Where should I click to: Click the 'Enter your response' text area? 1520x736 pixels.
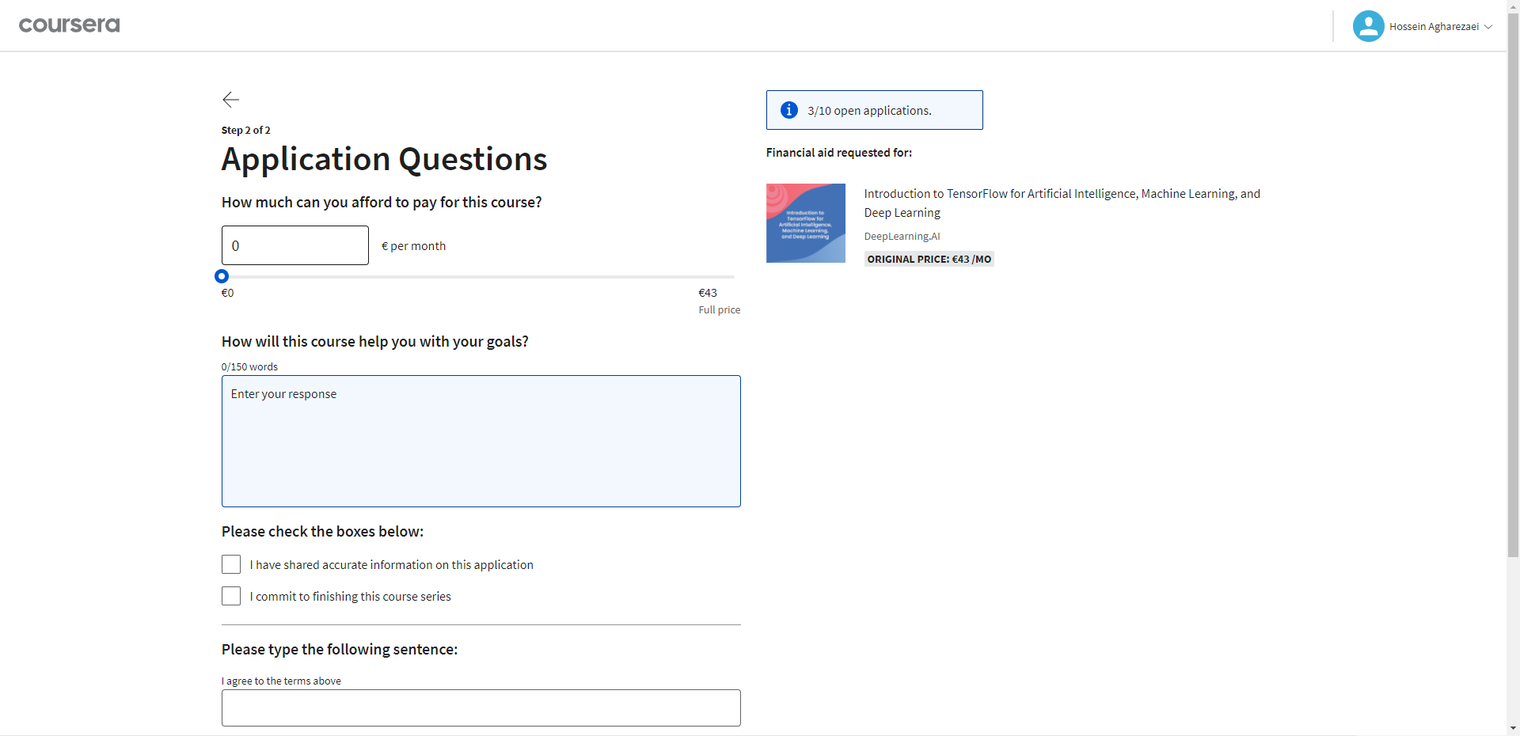pyautogui.click(x=481, y=441)
